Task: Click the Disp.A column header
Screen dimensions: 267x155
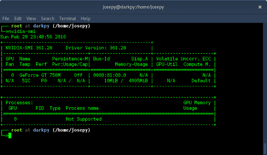Action: (x=140, y=59)
